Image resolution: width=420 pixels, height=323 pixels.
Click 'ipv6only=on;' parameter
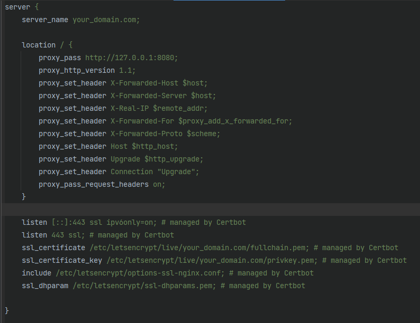point(132,222)
